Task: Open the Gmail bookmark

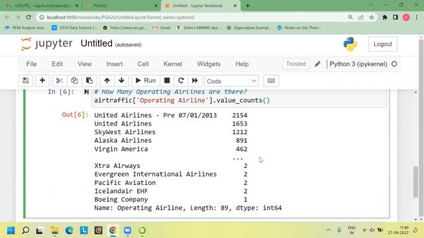Action: click(x=162, y=28)
